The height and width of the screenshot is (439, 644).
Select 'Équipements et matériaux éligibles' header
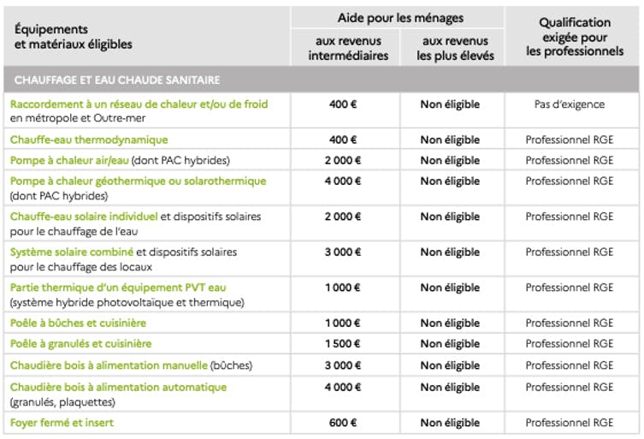tap(73, 37)
